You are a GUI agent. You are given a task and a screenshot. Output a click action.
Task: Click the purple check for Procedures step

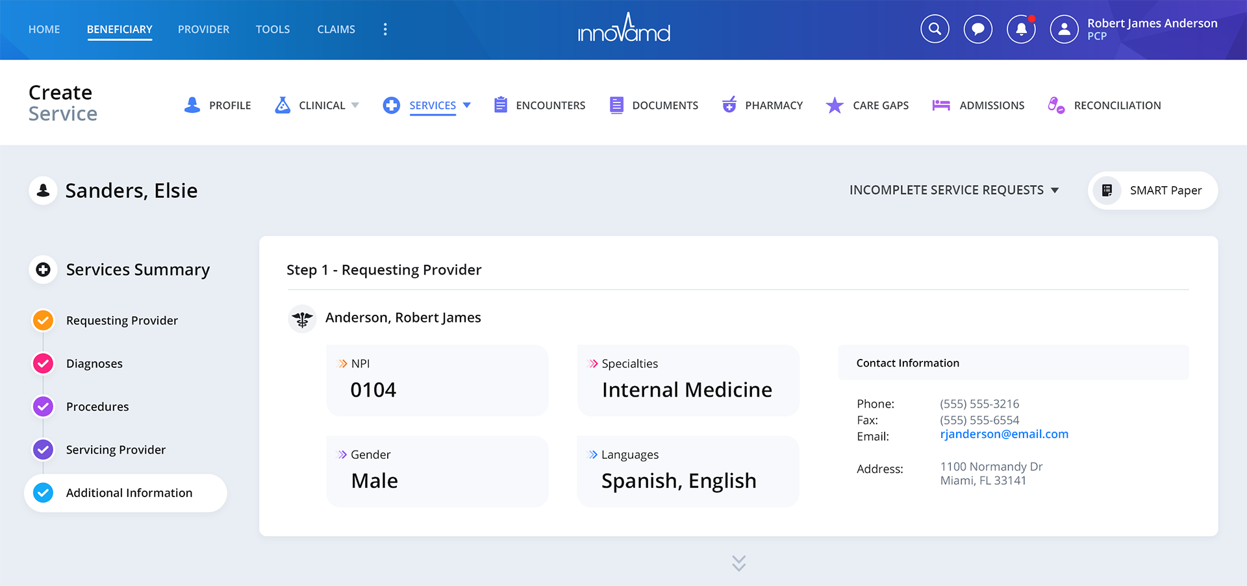[43, 407]
